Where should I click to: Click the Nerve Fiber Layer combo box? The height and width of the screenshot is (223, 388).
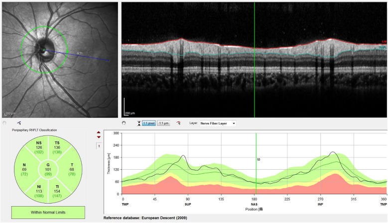pyautogui.click(x=218, y=123)
